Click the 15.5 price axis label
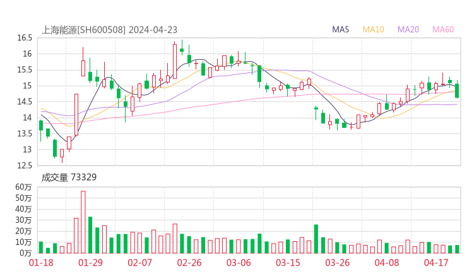 pyautogui.click(x=25, y=70)
